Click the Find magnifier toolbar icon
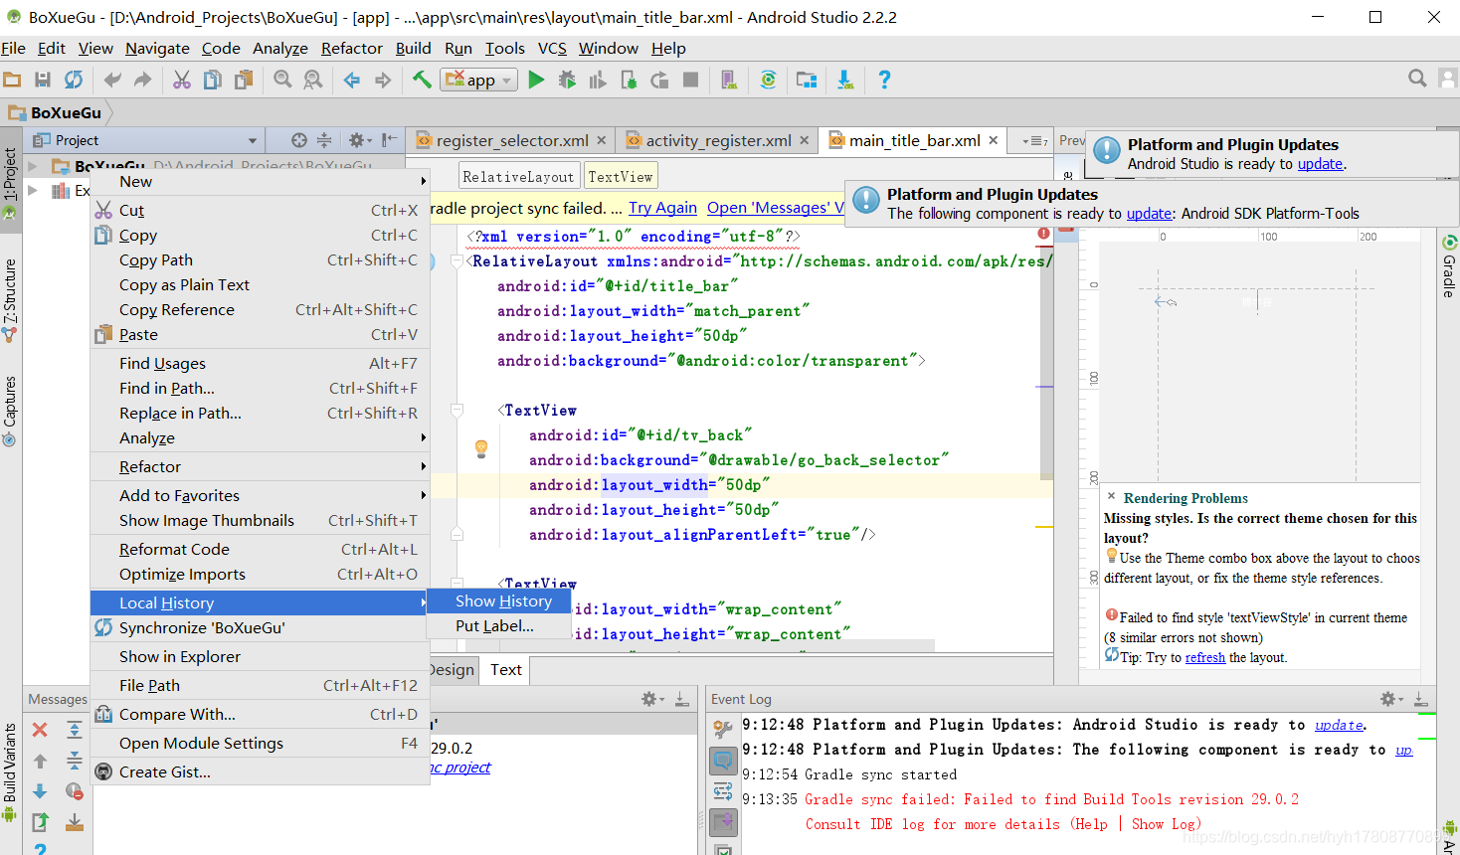 click(x=282, y=80)
